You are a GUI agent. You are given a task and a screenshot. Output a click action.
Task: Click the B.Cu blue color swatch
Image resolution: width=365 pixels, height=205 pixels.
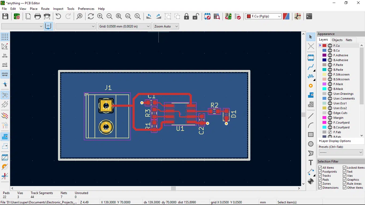tap(324, 50)
